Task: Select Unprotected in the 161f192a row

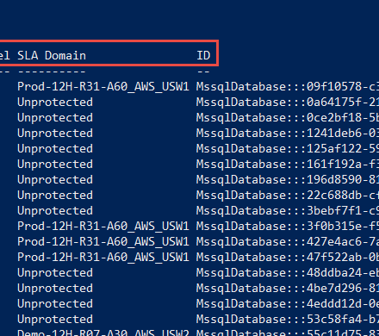Action: (x=55, y=164)
